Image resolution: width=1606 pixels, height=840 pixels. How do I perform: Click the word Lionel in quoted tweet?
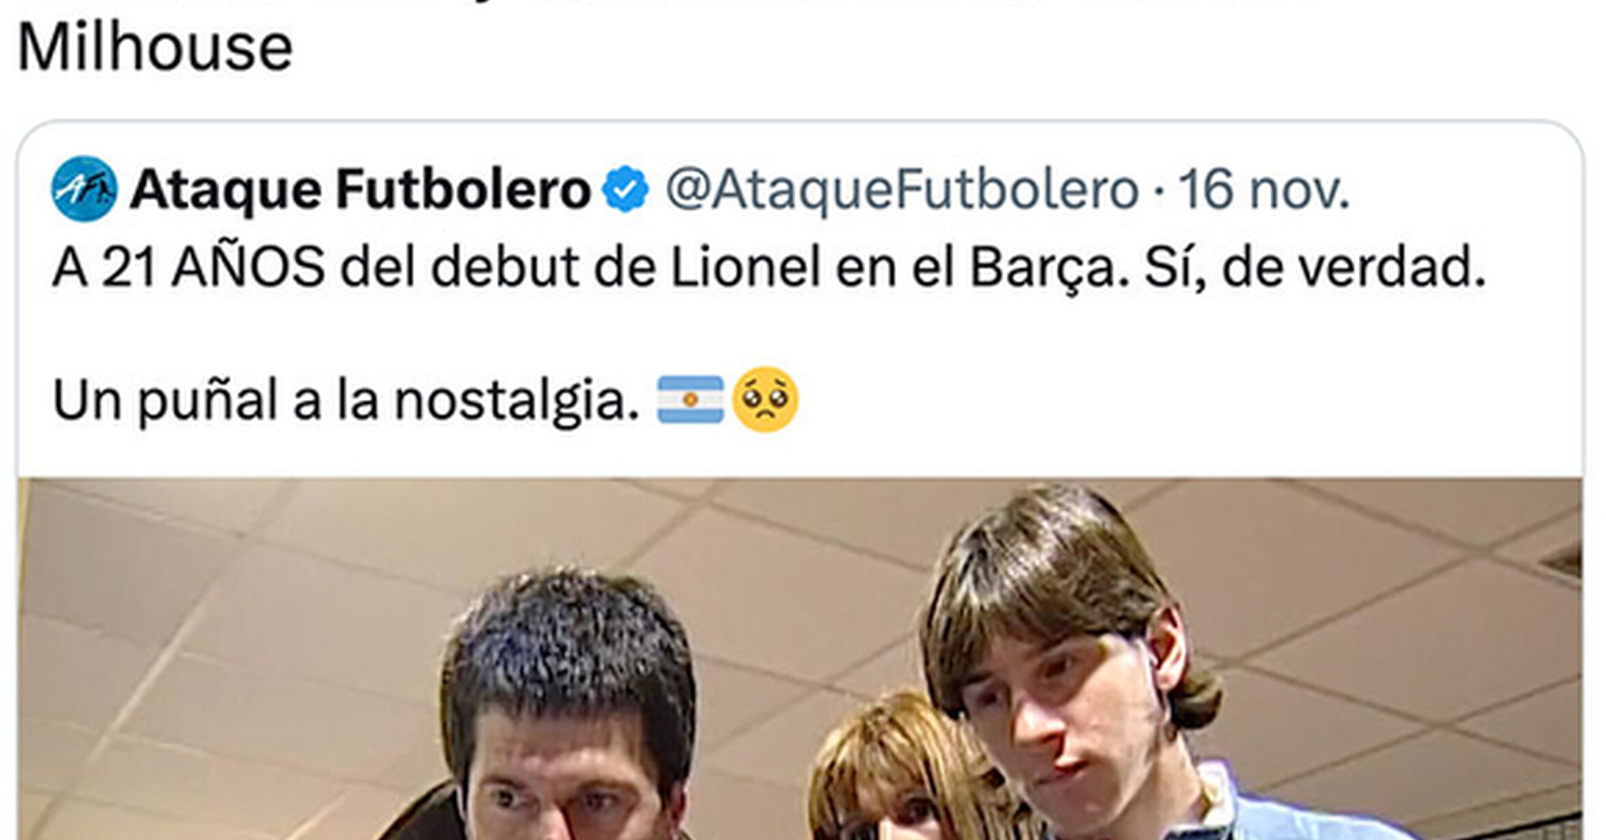coord(744,268)
